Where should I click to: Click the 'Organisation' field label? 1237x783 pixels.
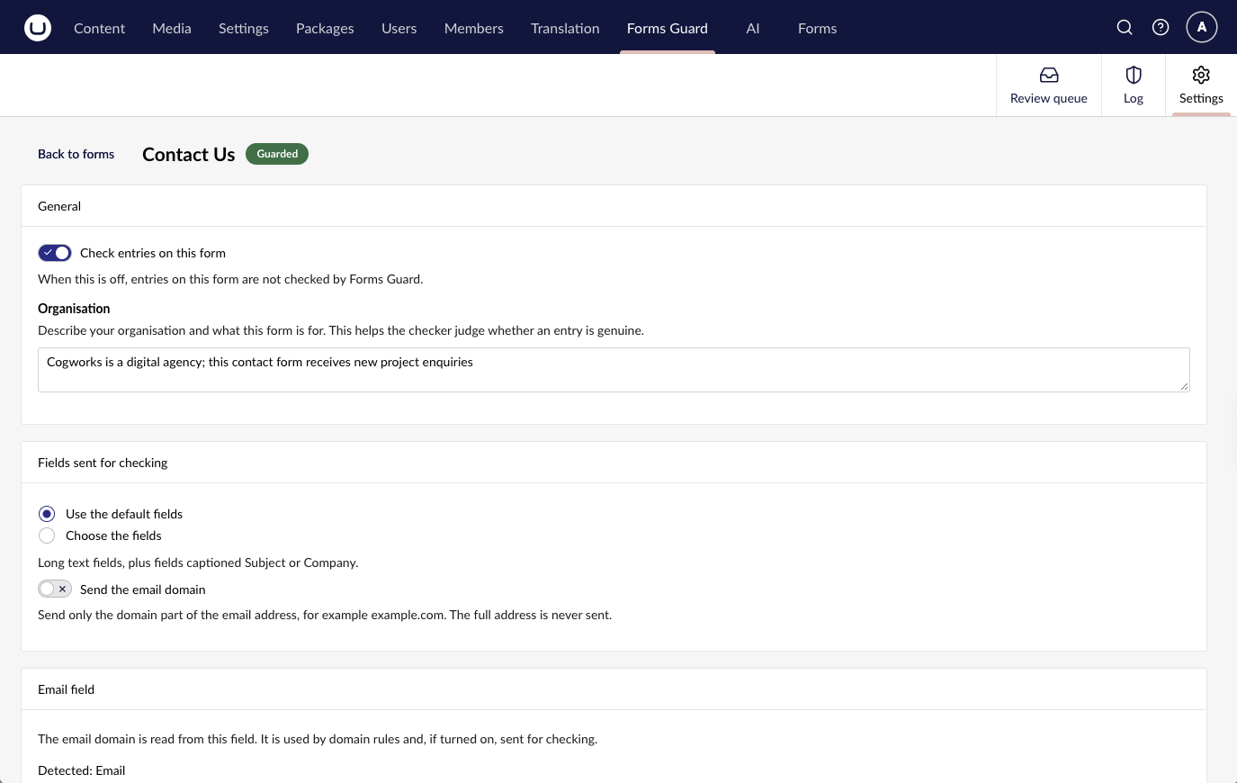[74, 309]
